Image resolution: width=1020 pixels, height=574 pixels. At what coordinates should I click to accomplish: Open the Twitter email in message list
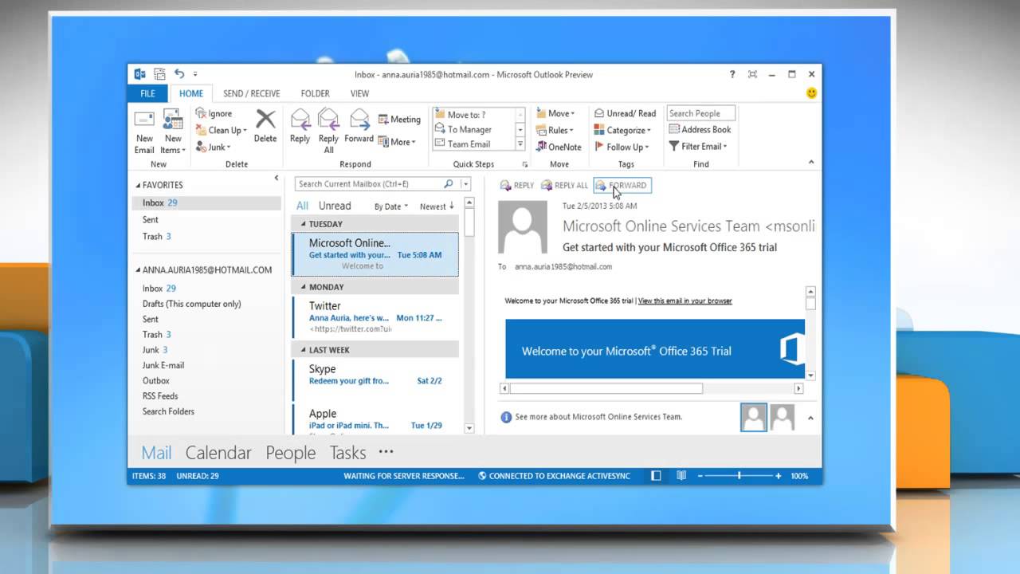(x=375, y=316)
